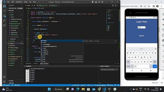The width and height of the screenshot is (164, 92).
Task: Click the email input field in the phone emulator
Action: (x=141, y=27)
